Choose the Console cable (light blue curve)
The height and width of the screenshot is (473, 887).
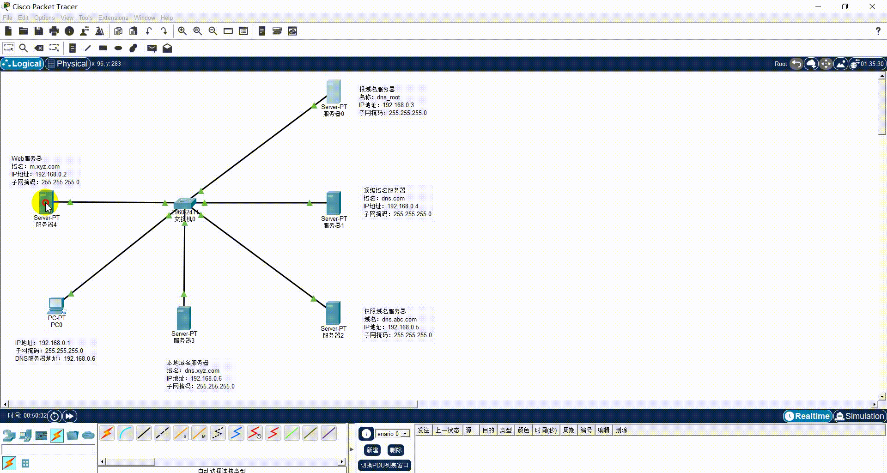pyautogui.click(x=126, y=433)
